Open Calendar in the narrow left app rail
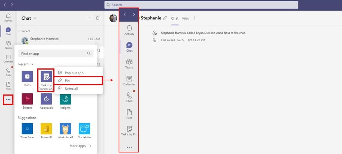The image size is (342, 154). point(8,59)
